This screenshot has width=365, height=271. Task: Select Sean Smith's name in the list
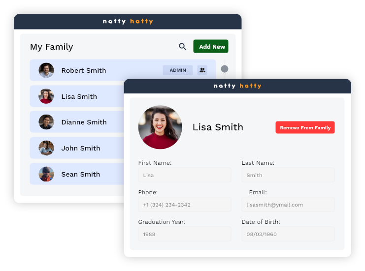(80, 174)
